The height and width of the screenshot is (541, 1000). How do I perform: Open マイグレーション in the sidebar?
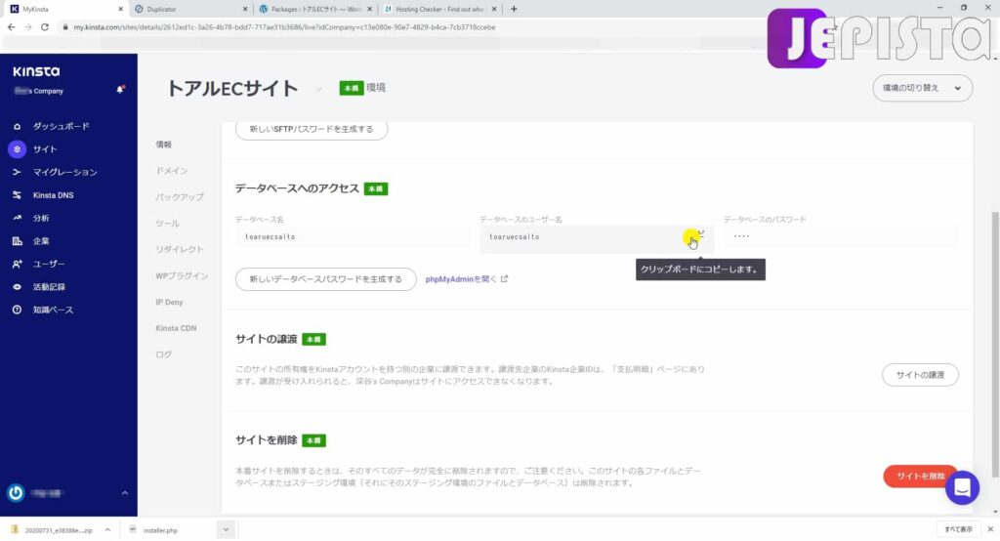[x=65, y=172]
